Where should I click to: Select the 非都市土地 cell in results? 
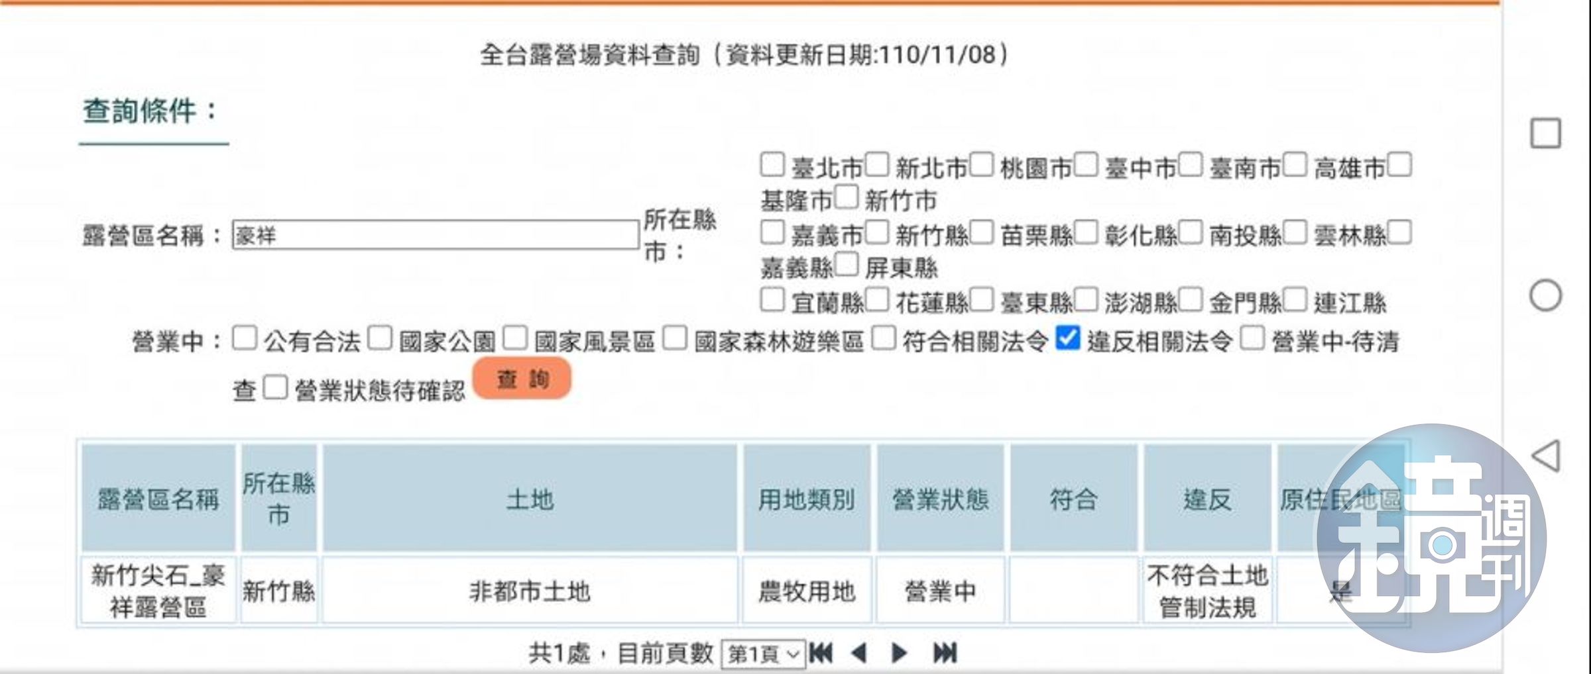coord(530,591)
